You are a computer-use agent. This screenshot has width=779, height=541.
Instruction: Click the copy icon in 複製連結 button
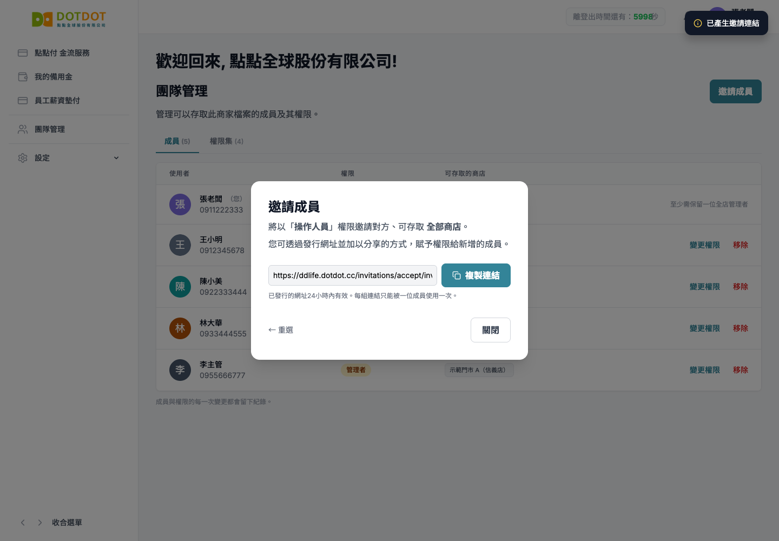(x=457, y=275)
